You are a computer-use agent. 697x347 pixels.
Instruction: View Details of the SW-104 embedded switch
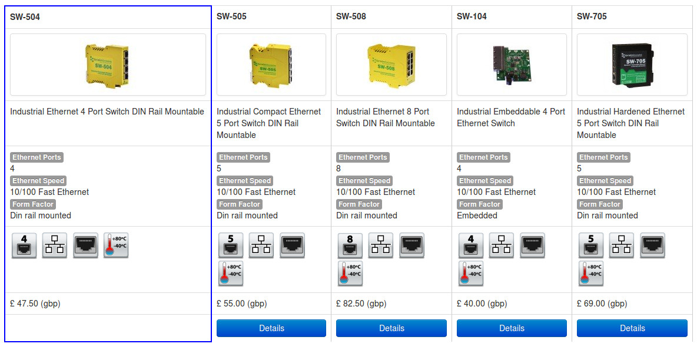pos(512,328)
